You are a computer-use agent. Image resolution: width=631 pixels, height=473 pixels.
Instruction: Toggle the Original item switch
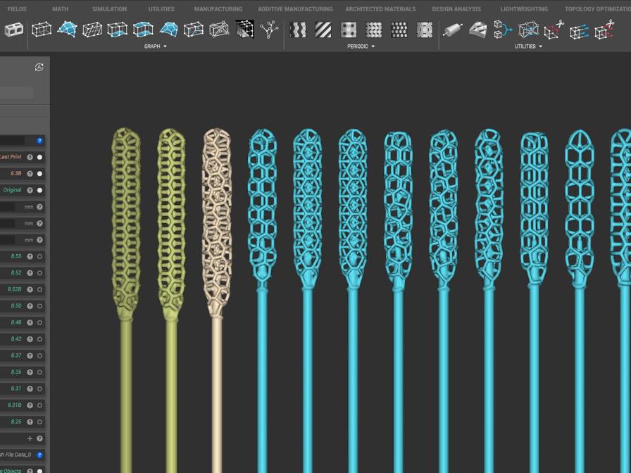[x=39, y=189]
